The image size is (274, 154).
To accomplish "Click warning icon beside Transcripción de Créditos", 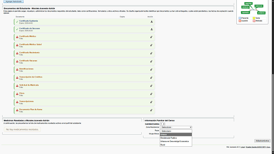I will point(17,78).
